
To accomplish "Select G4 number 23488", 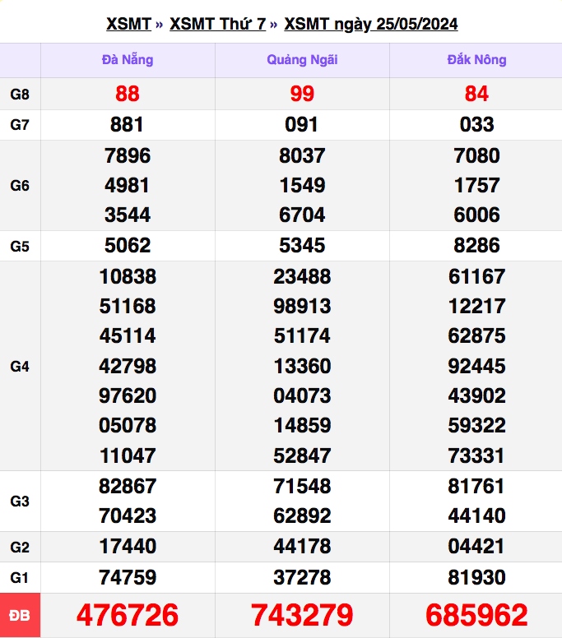I will pos(302,277).
